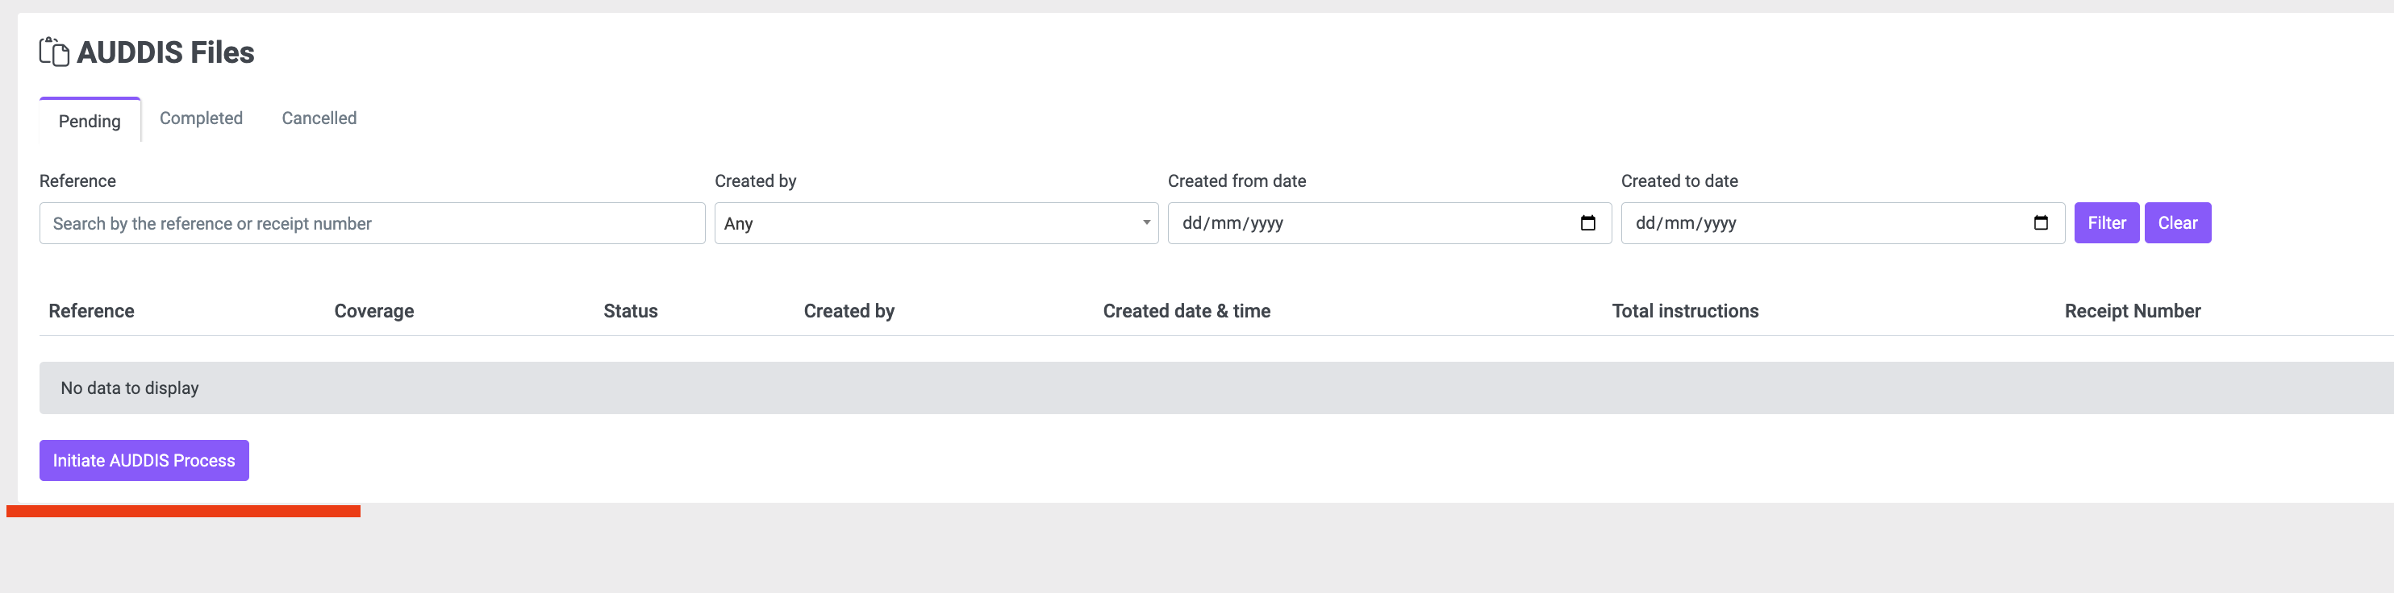Sort by Created date & time column
The height and width of the screenshot is (593, 2394).
coord(1186,311)
